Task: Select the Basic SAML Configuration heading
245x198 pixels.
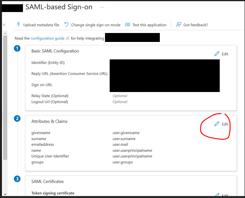Action: click(55, 51)
